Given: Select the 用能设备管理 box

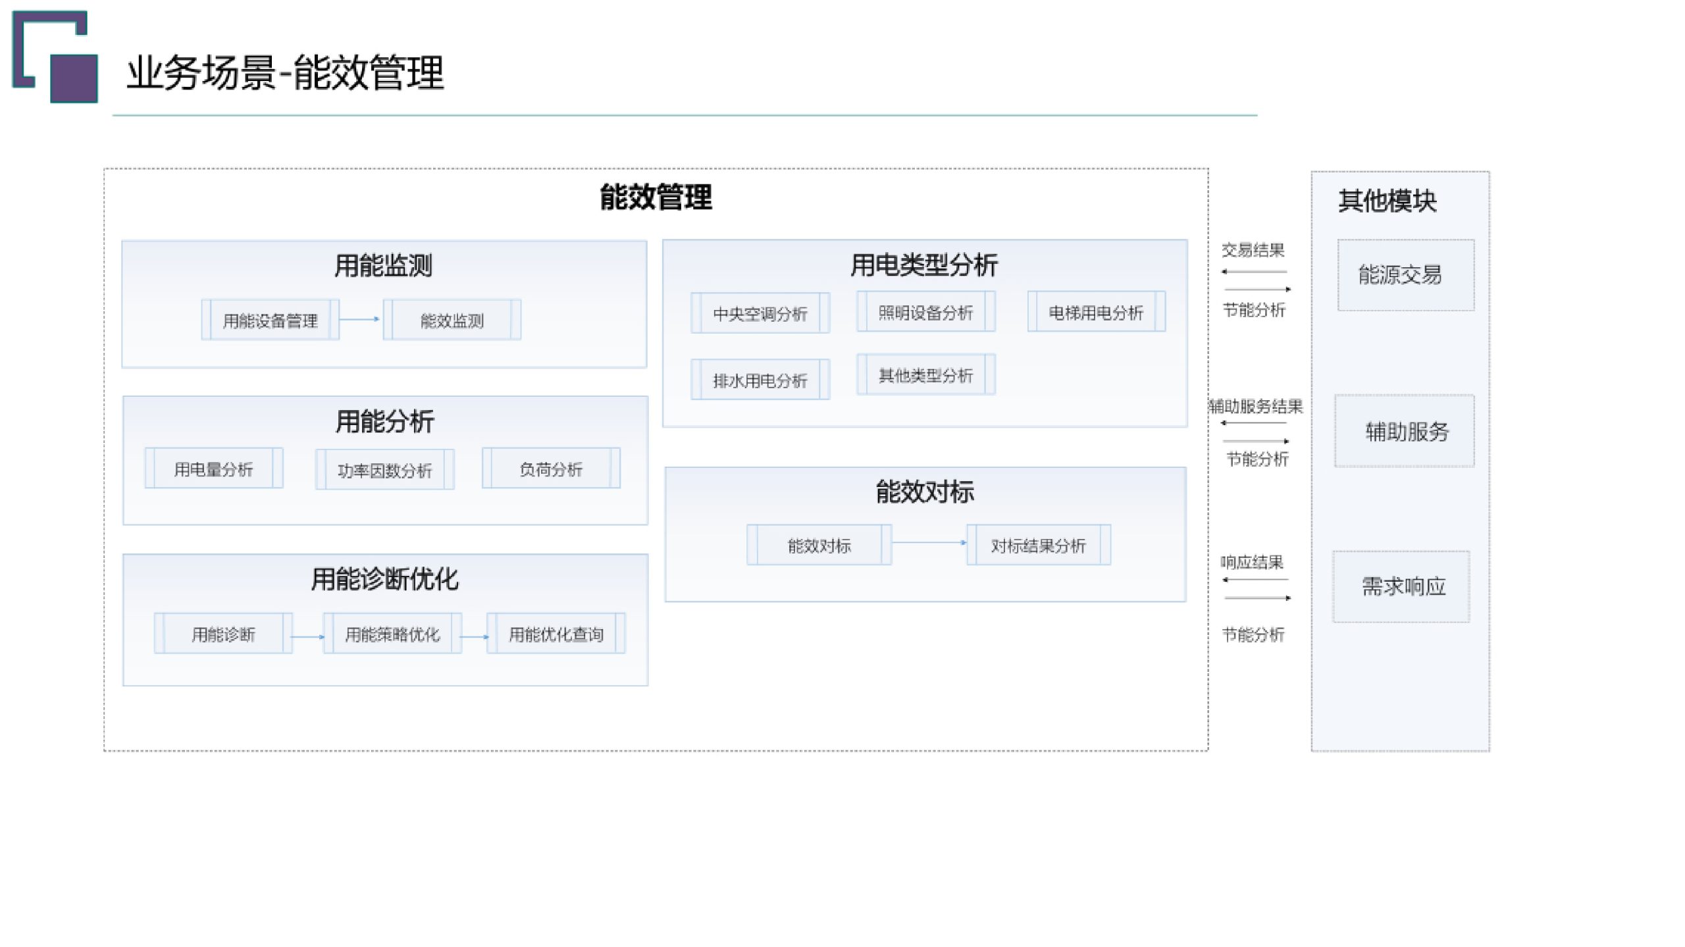Looking at the screenshot, I should pos(272,322).
